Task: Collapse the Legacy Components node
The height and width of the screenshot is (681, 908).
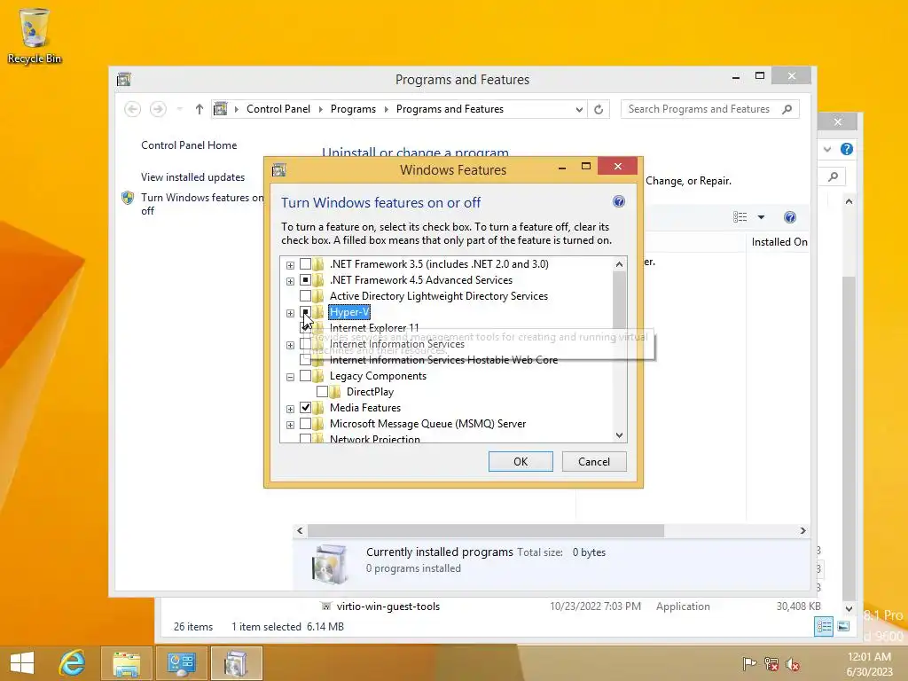Action: [290, 377]
